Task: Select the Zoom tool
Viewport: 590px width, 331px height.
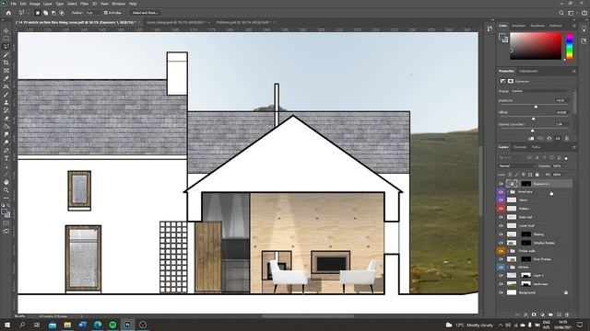Action: tap(6, 190)
